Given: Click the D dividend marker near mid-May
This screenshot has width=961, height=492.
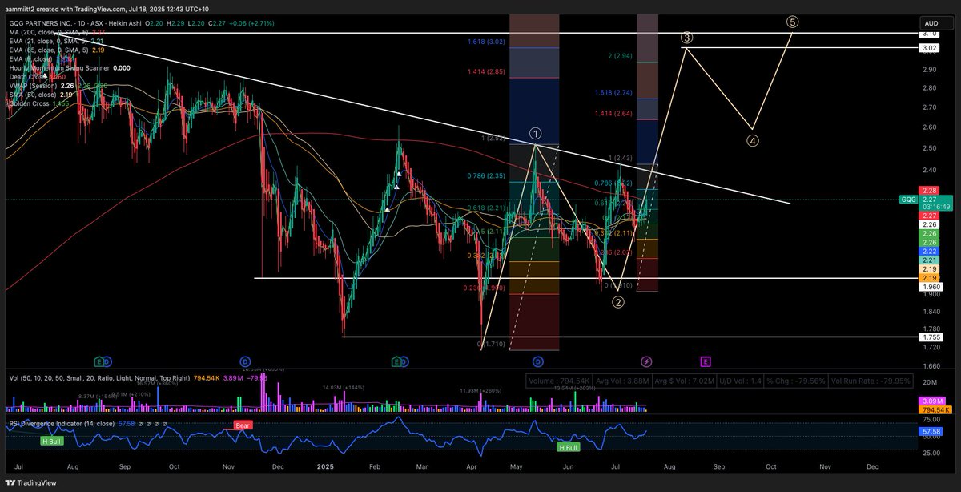Looking at the screenshot, I should (x=537, y=362).
